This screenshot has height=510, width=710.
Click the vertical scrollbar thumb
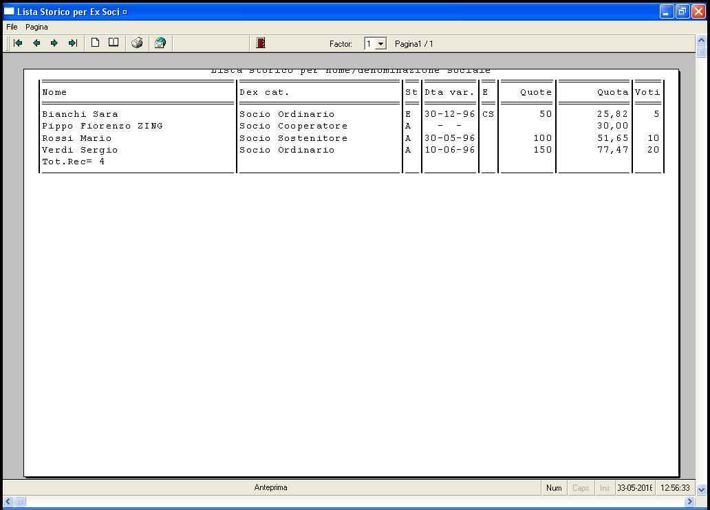(701, 51)
